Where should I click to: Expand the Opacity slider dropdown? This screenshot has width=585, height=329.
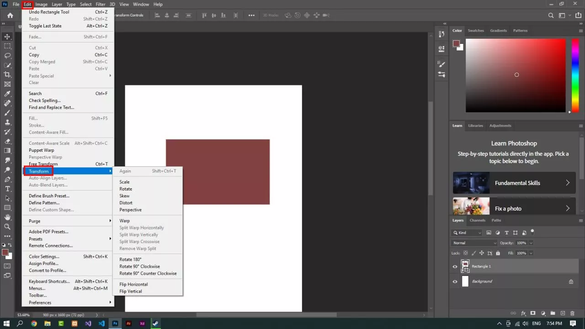(x=530, y=243)
